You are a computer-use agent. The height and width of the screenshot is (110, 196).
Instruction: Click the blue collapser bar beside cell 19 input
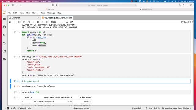[11, 81]
